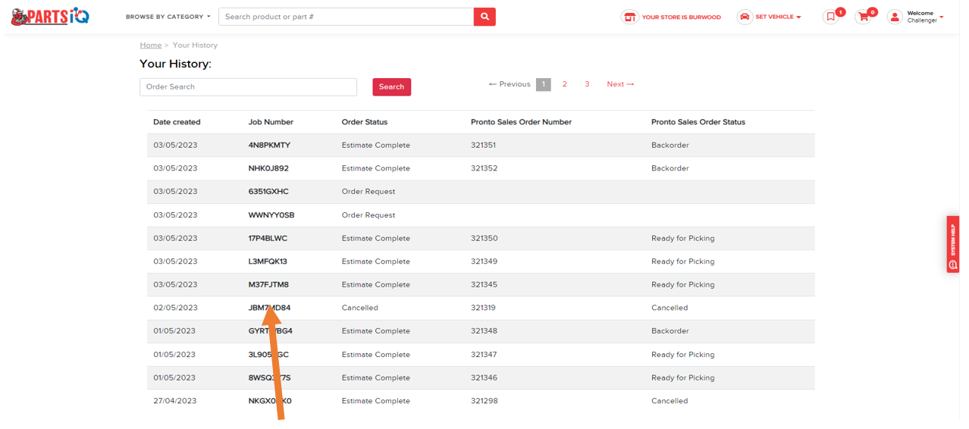Click sales order number 321346
Viewport: 969px width, 429px height.
484,377
